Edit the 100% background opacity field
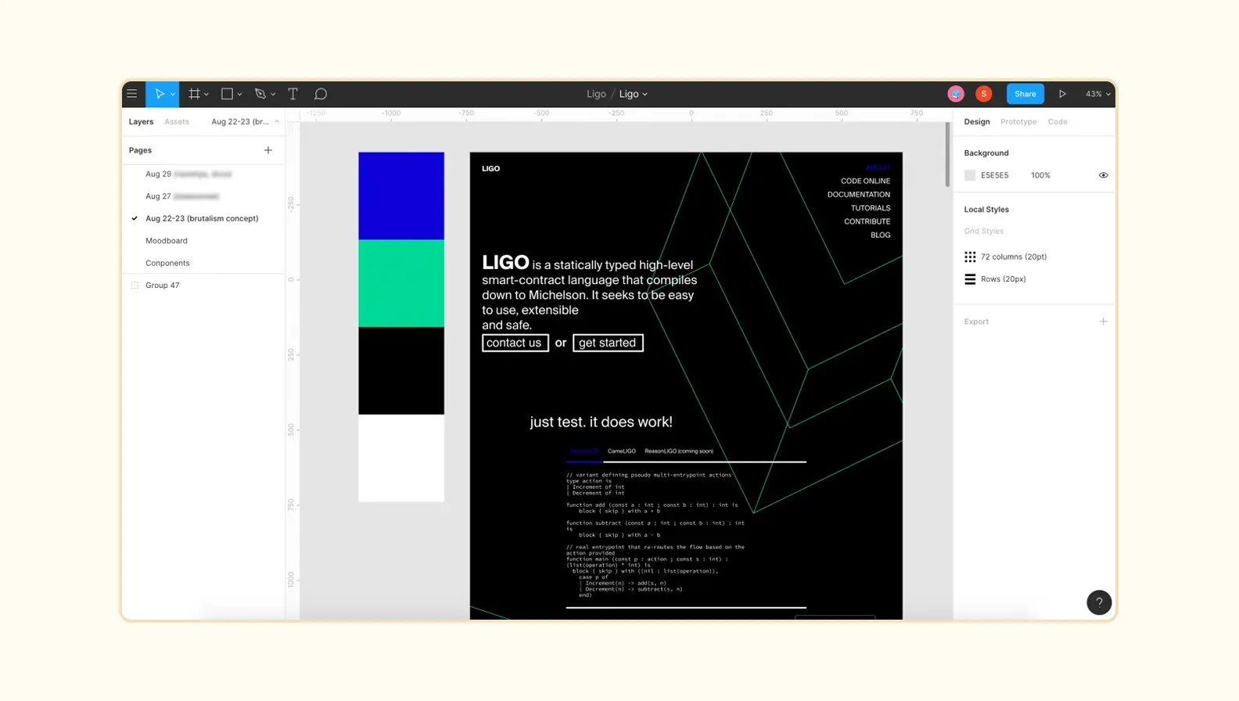Viewport: 1239px width, 701px height. pos(1040,175)
